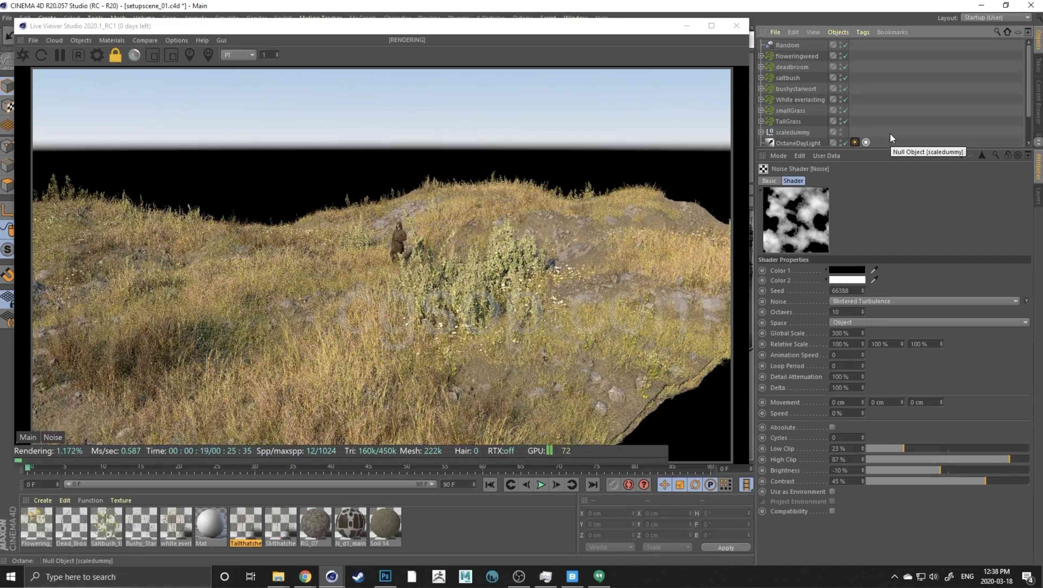
Task: Jump to the end of animation
Action: pos(593,485)
